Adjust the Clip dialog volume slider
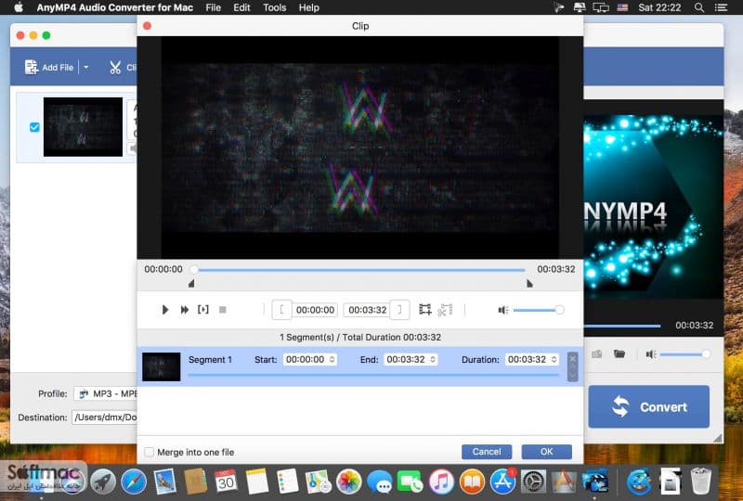This screenshot has width=743, height=501. (x=538, y=310)
